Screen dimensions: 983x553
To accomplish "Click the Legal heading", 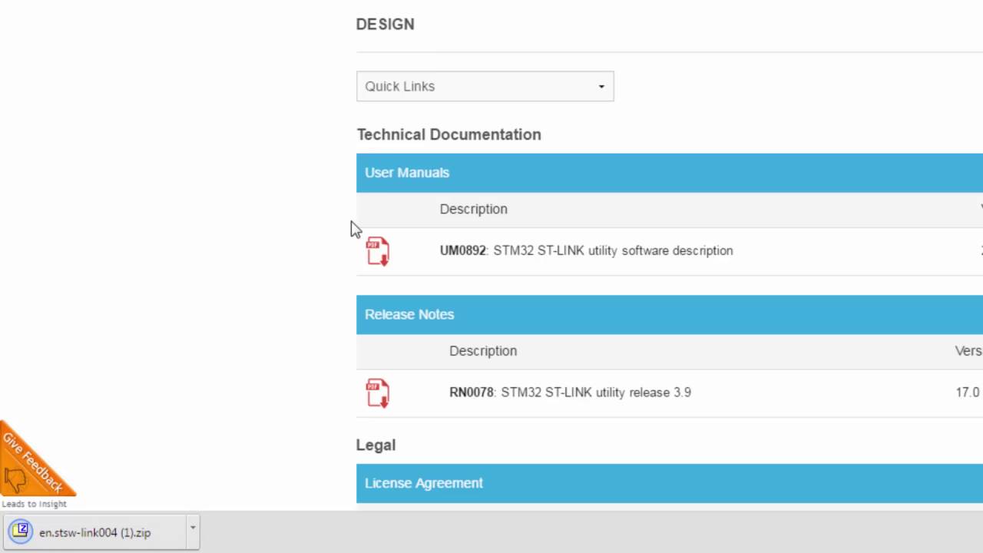I will pyautogui.click(x=376, y=445).
